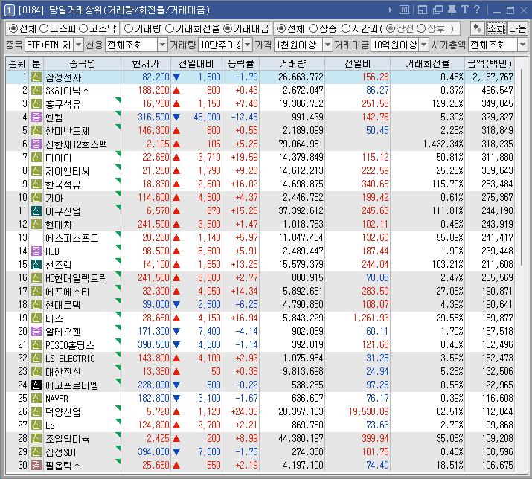Sort by the 금액(백만) column header
Image resolution: width=532 pixels, height=479 pixels.
click(x=490, y=63)
